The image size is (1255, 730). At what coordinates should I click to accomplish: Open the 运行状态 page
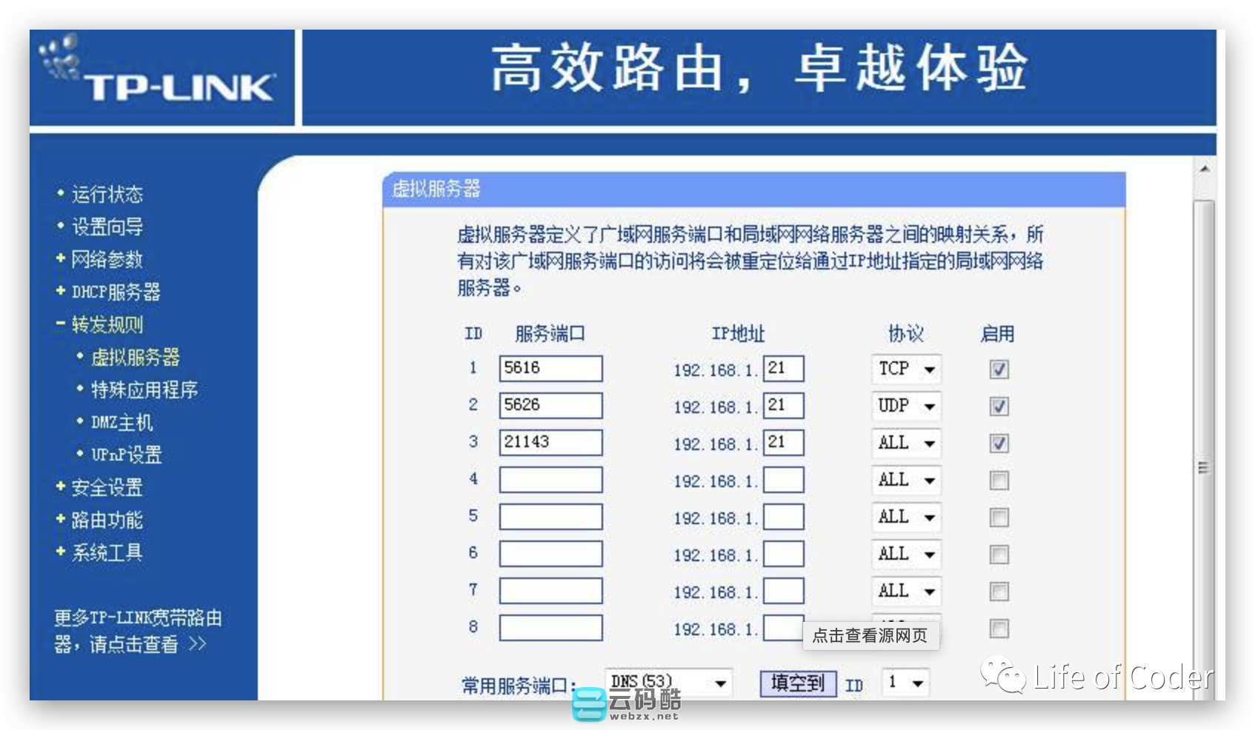(107, 194)
